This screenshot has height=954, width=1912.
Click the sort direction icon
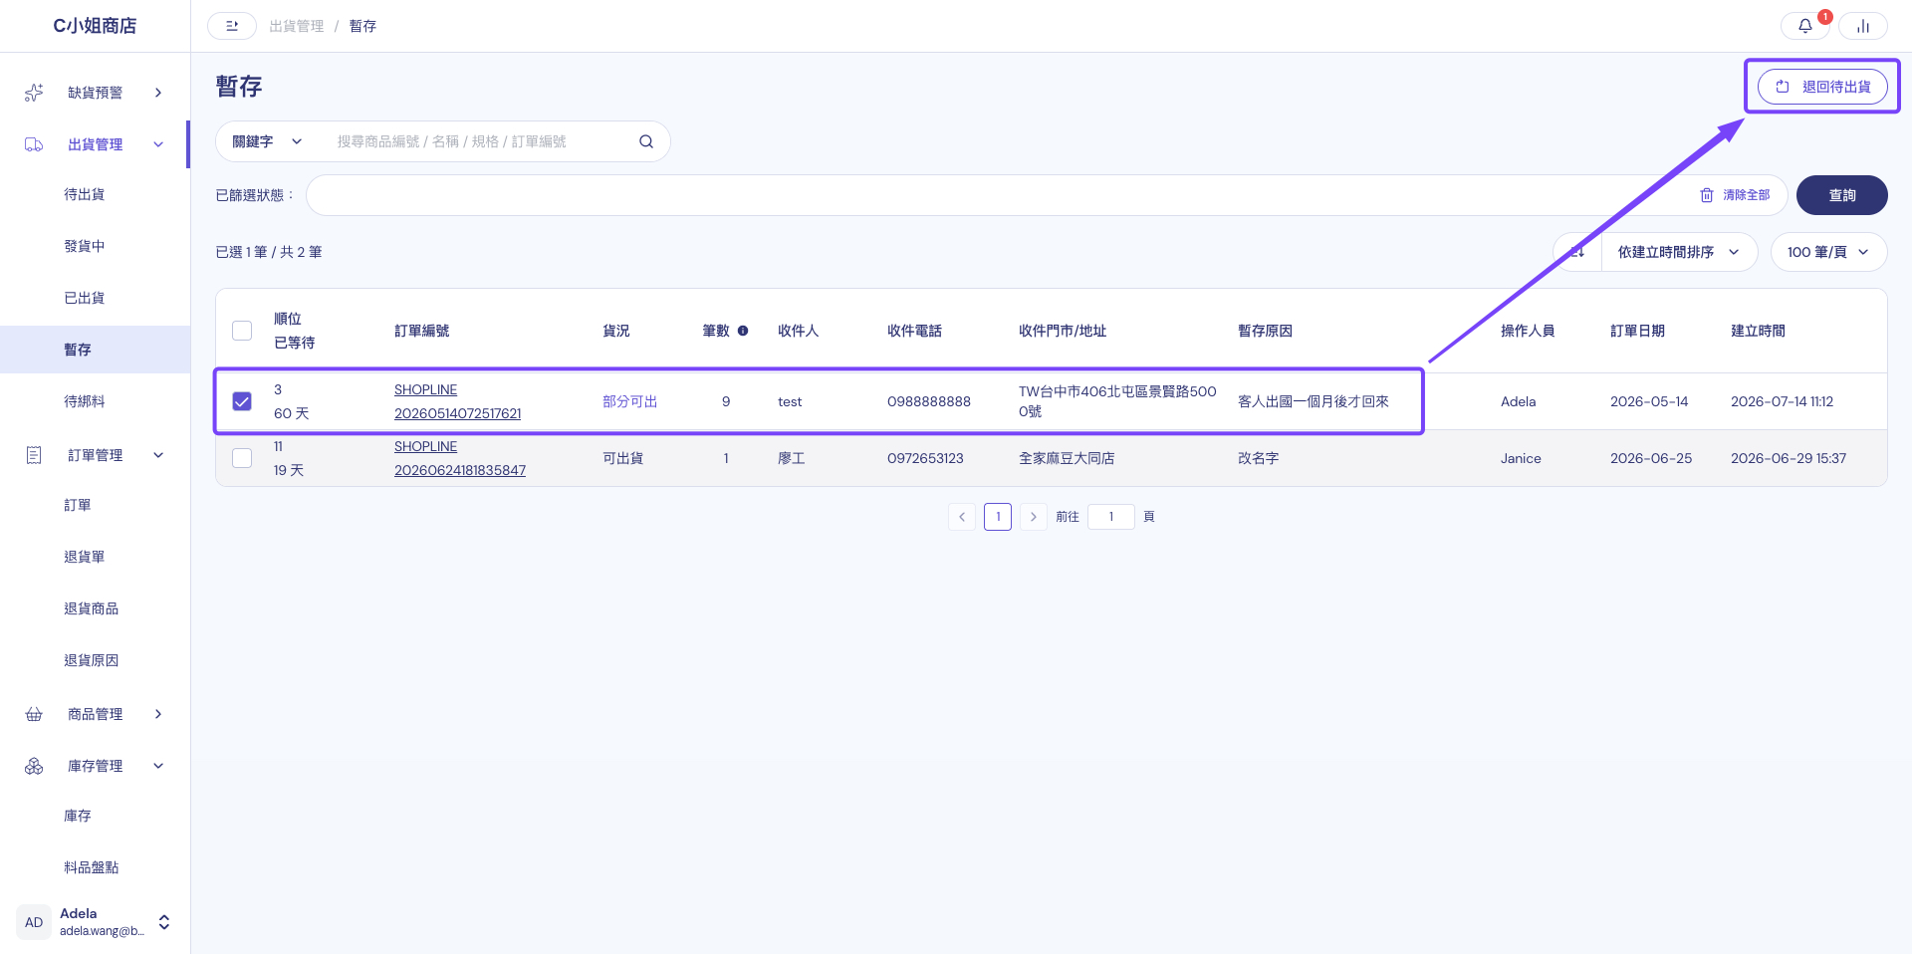(1577, 252)
